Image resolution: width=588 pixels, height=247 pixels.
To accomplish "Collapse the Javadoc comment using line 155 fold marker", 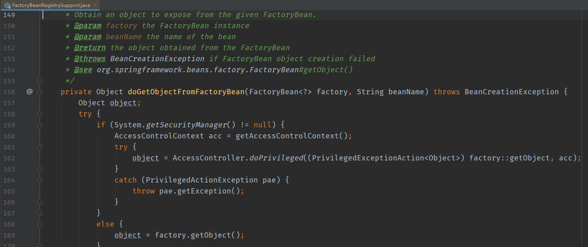I will (40, 81).
